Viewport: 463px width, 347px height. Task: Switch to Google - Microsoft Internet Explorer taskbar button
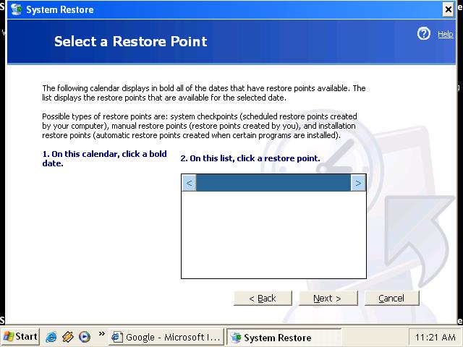click(x=166, y=337)
